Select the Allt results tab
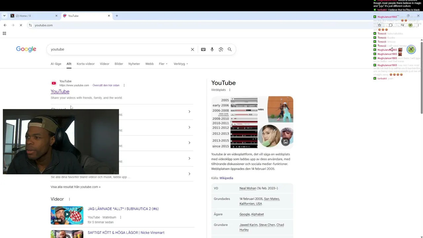Image resolution: width=423 pixels, height=238 pixels. (69, 64)
